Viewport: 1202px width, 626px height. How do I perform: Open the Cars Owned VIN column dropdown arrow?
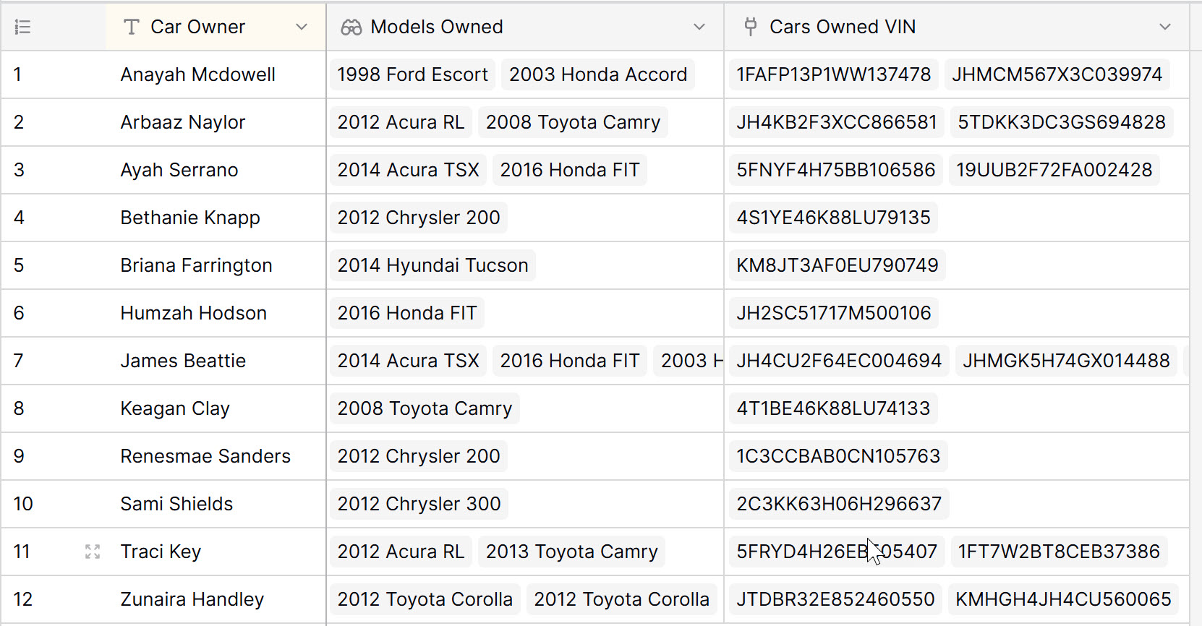[x=1165, y=27]
